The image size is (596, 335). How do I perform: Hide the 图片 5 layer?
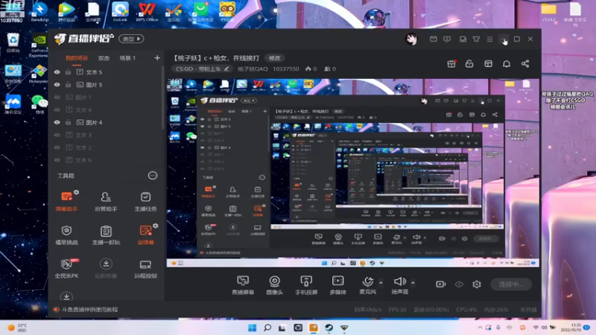pyautogui.click(x=57, y=85)
